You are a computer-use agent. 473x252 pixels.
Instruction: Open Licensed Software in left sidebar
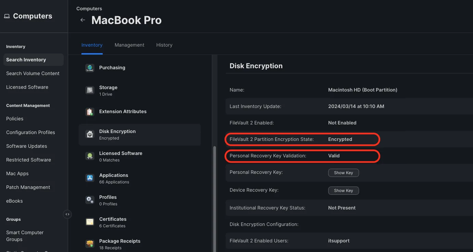[27, 87]
